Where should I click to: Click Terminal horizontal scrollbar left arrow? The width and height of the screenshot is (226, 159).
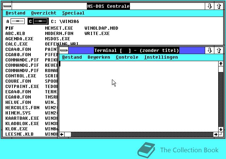(62, 135)
